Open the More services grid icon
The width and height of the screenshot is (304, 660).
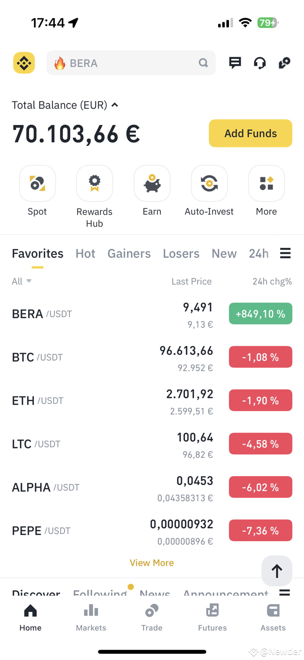pyautogui.click(x=267, y=183)
